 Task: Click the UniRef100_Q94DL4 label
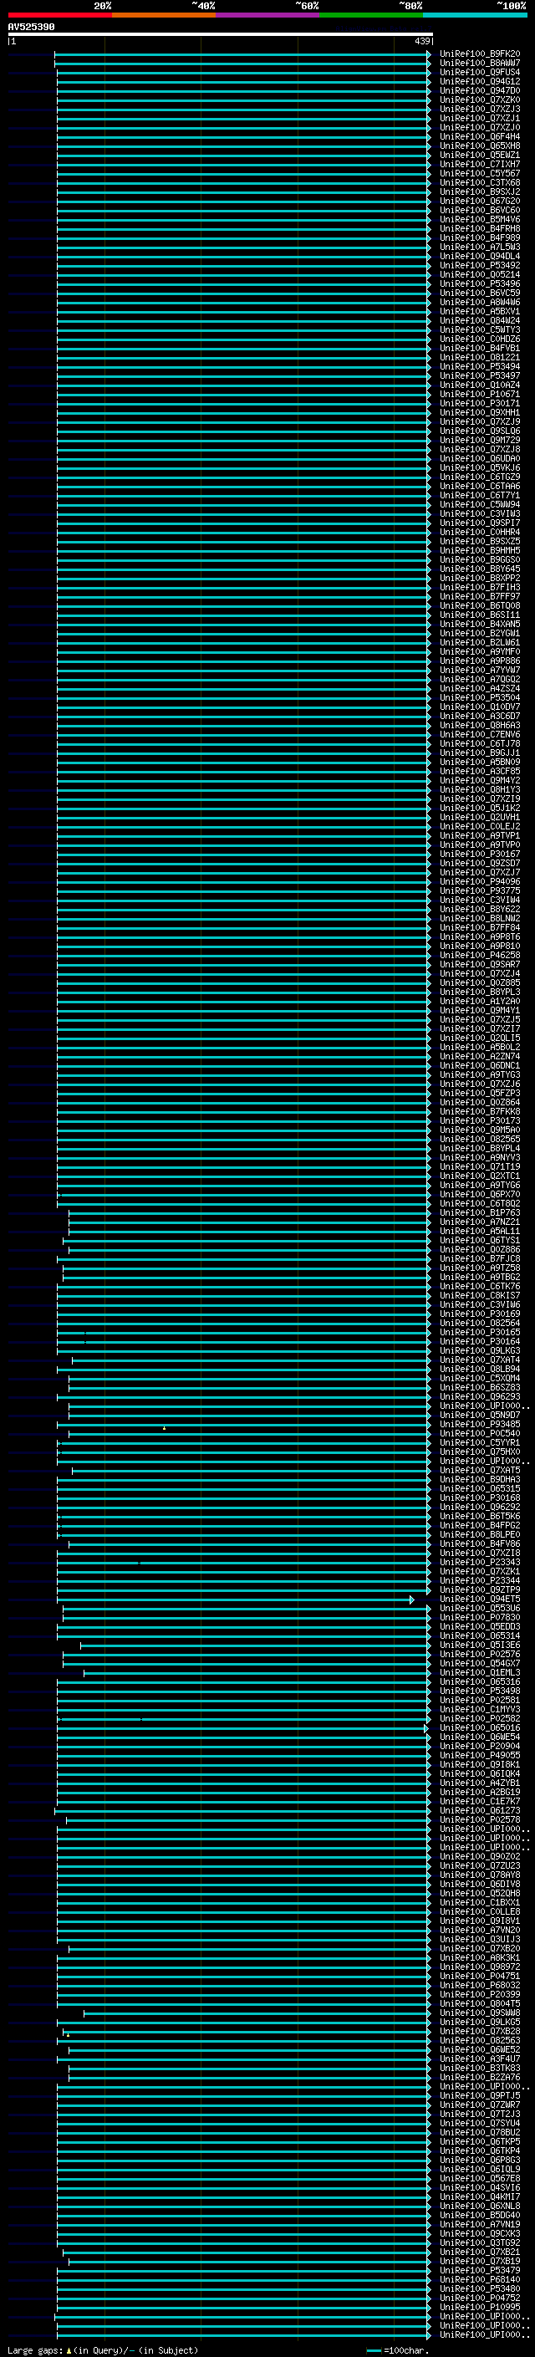tap(480, 256)
